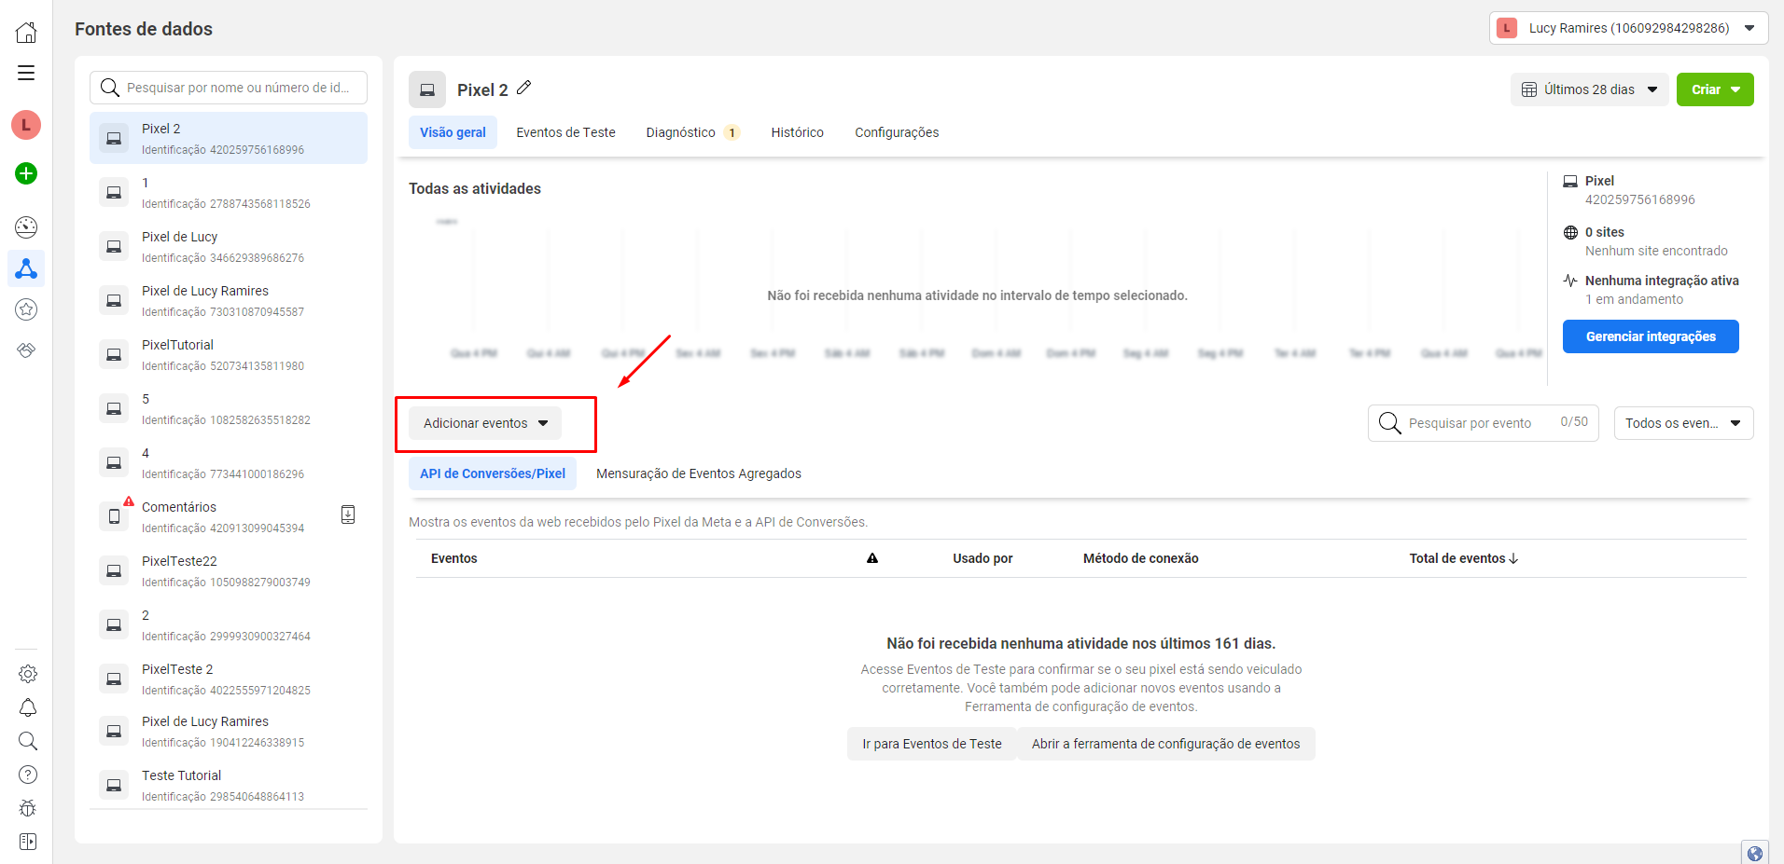Select Mensuração de Eventos Agregados tab
The height and width of the screenshot is (864, 1784).
699,473
